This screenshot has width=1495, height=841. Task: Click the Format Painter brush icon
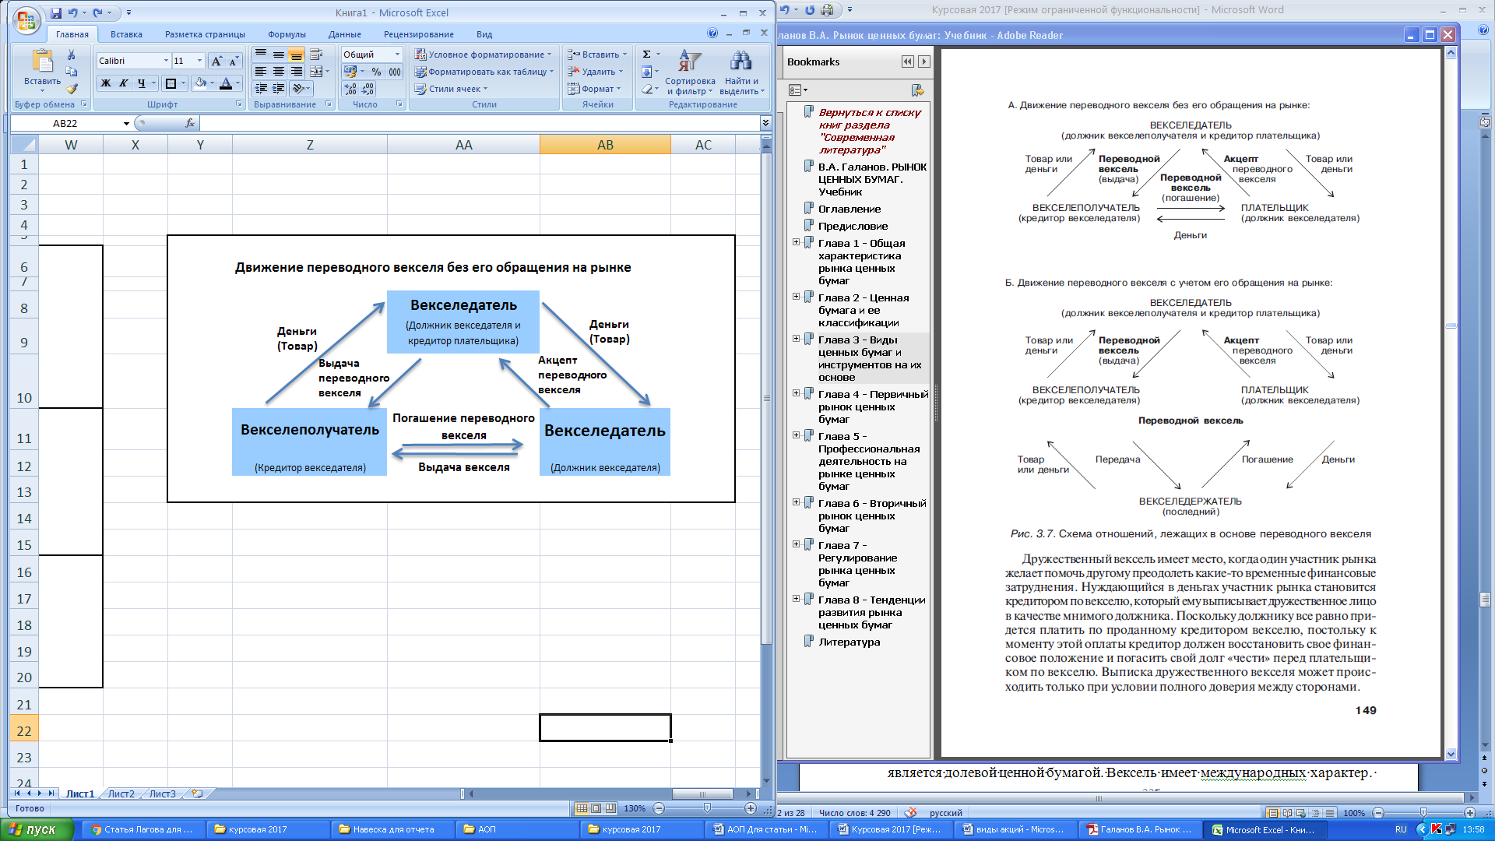coord(72,89)
